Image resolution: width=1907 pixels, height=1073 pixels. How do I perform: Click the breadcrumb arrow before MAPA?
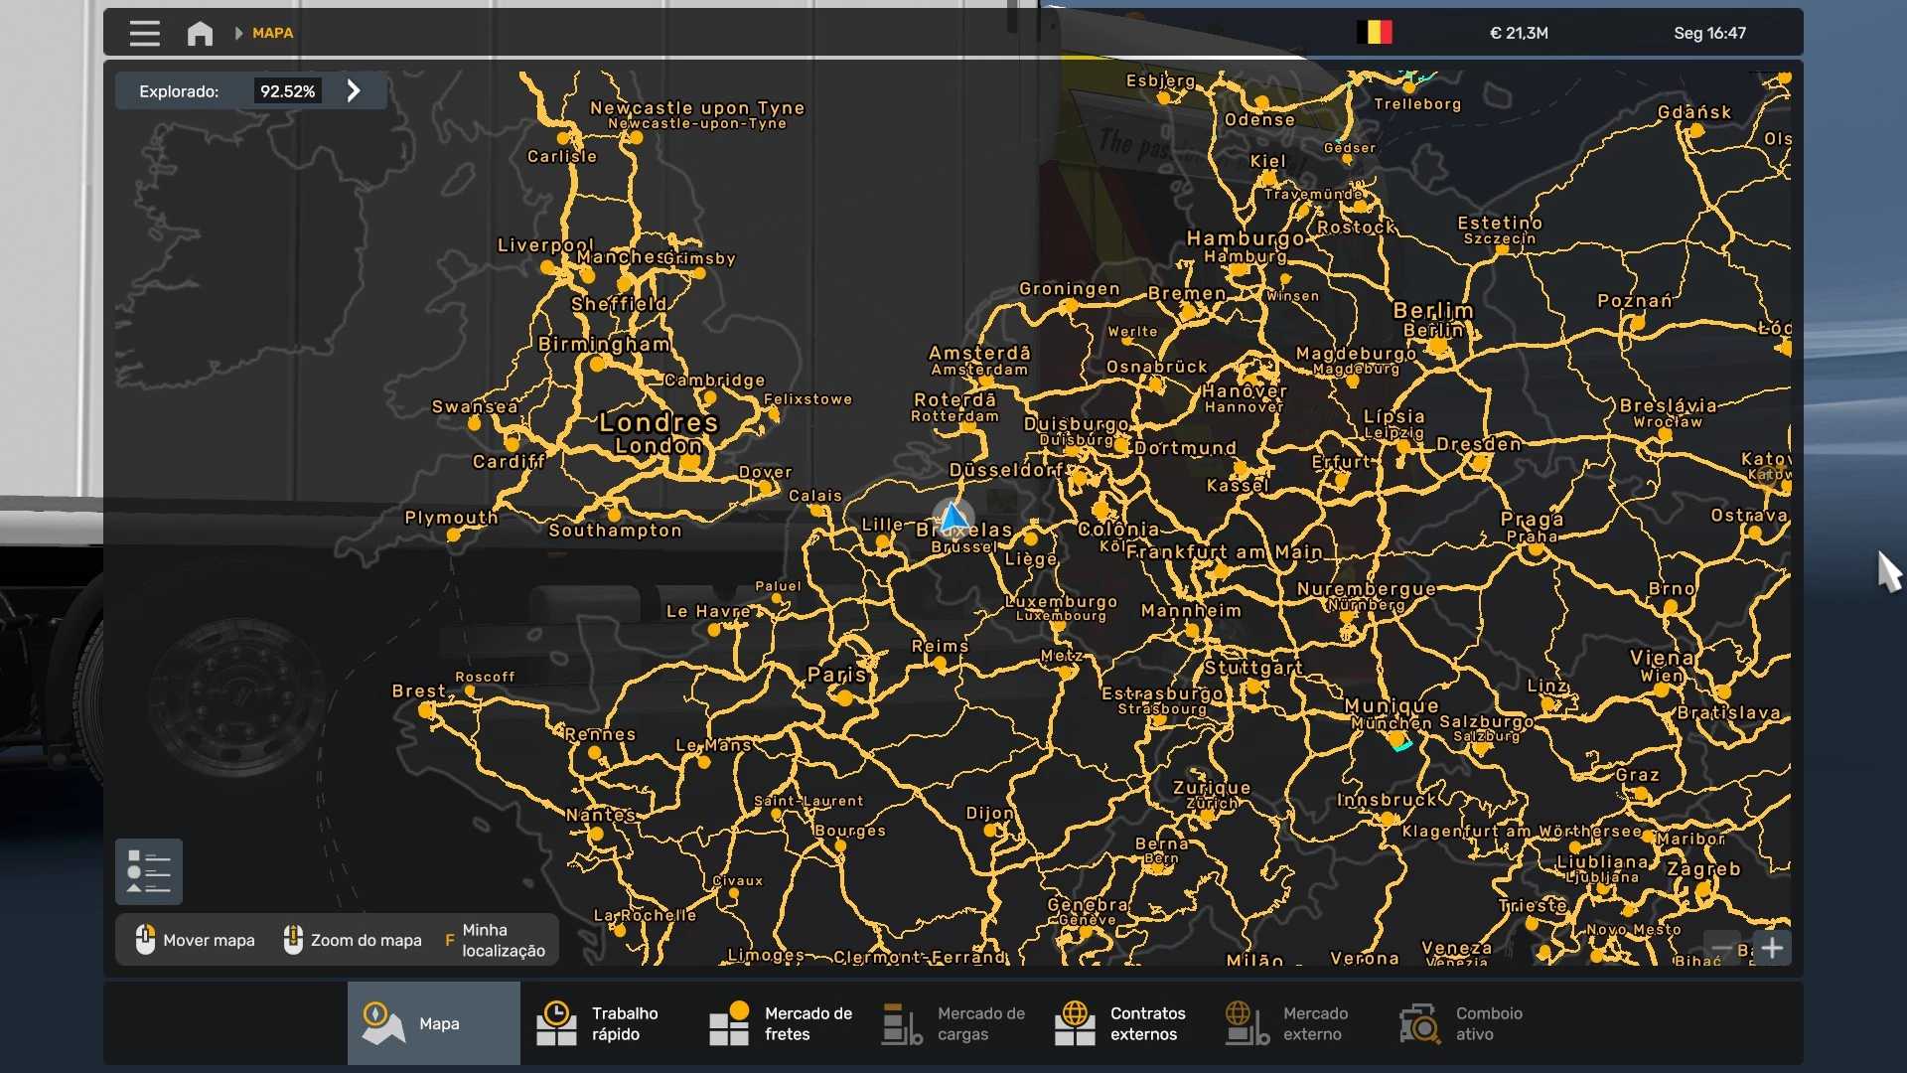point(238,34)
